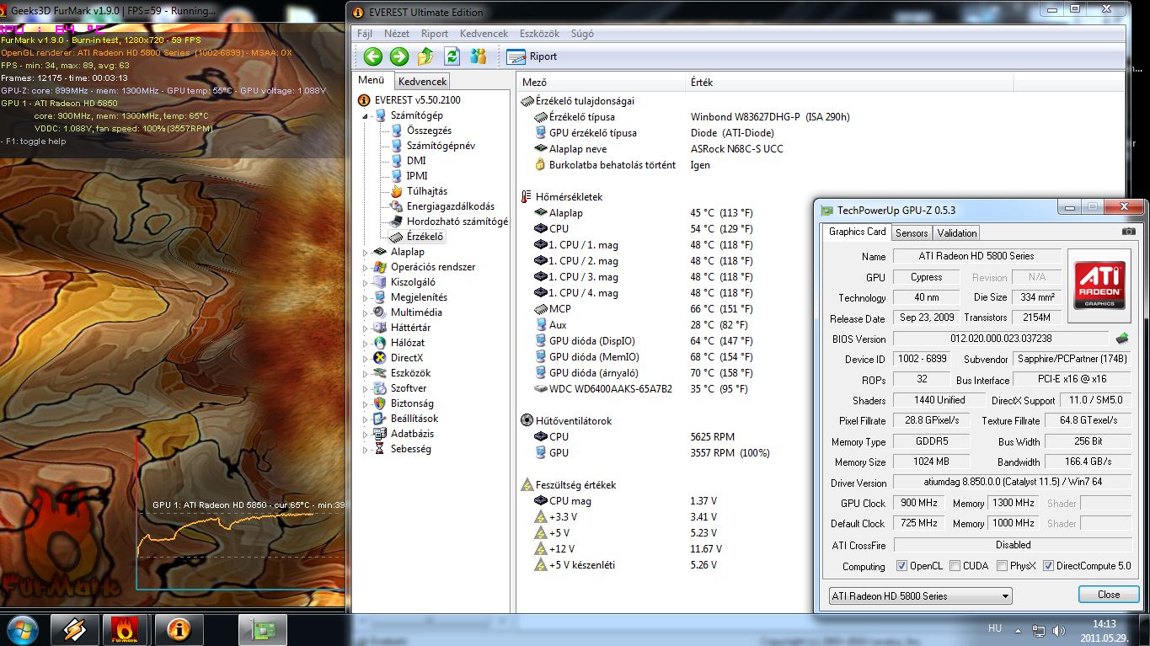
Task: Expand the Háttértár tree node
Action: coord(365,328)
